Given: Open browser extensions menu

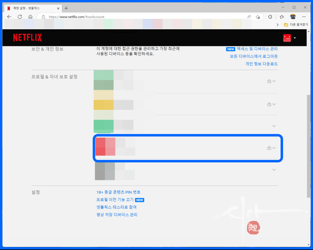Looking at the screenshot, I should [270, 17].
